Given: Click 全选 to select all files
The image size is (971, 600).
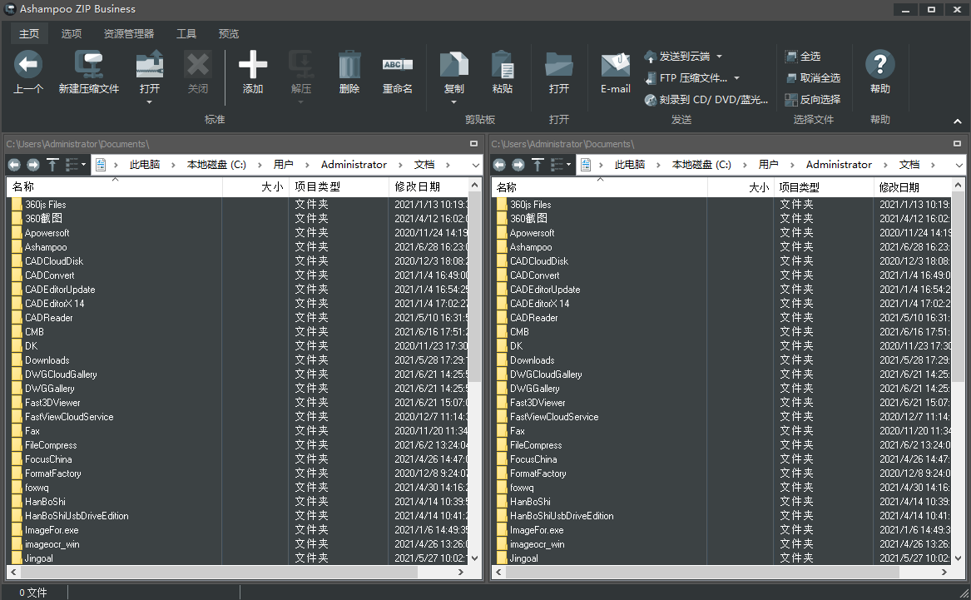Looking at the screenshot, I should 803,57.
